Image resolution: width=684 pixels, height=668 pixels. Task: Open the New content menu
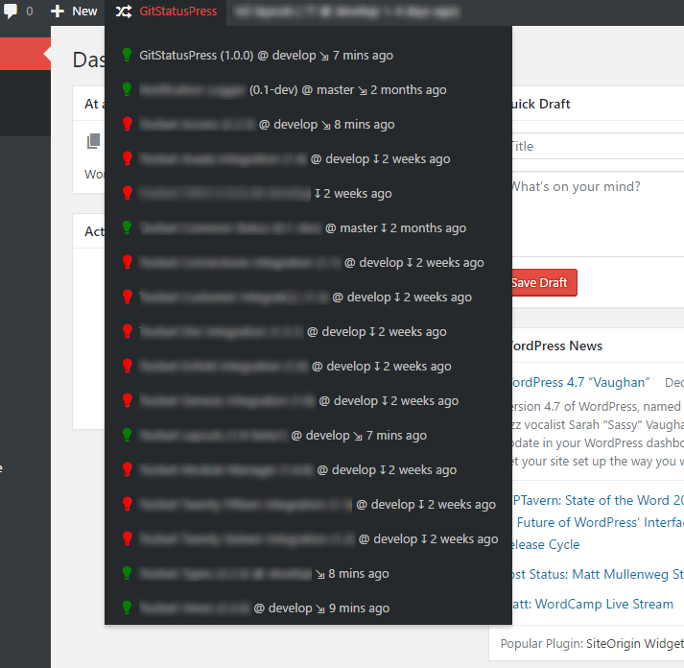[74, 12]
